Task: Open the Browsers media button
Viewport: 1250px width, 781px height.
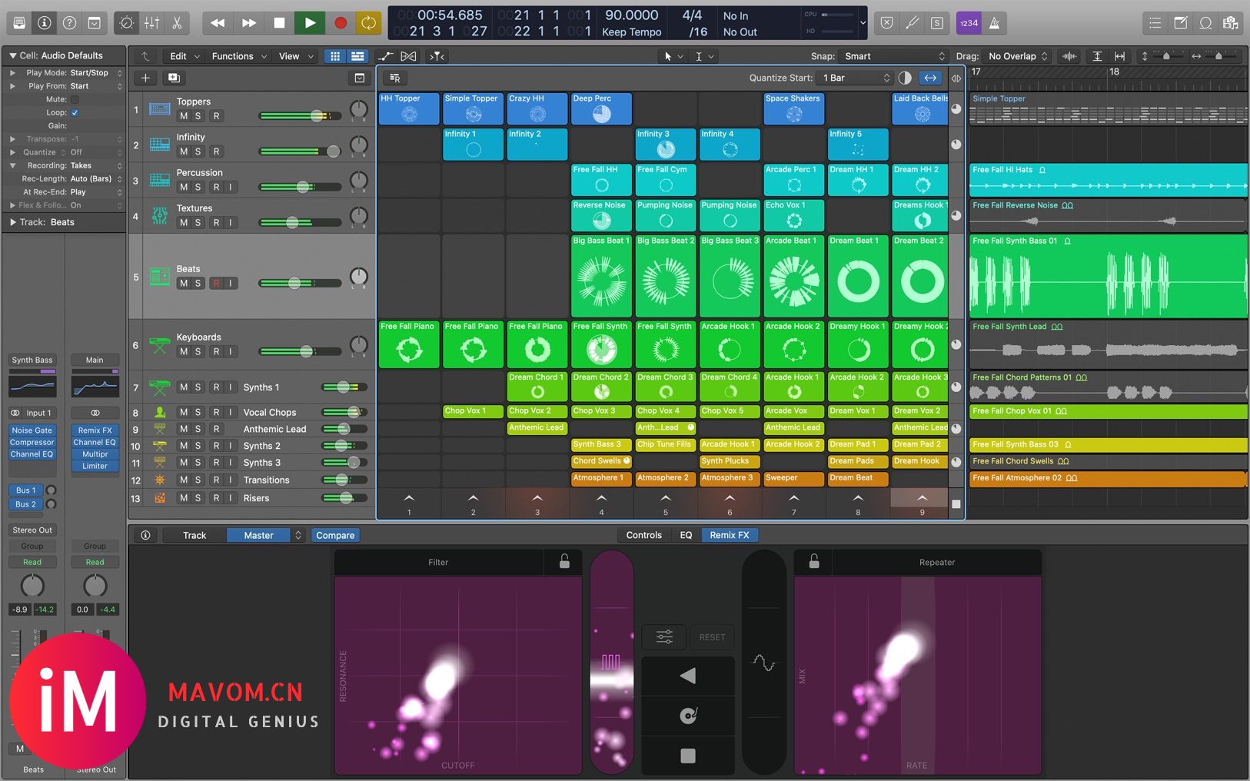Action: [x=1231, y=23]
